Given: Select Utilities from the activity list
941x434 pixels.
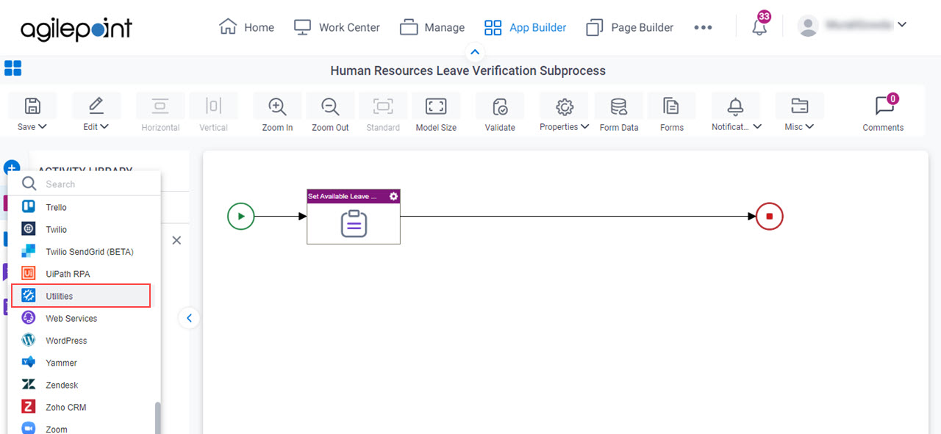Looking at the screenshot, I should tap(81, 296).
